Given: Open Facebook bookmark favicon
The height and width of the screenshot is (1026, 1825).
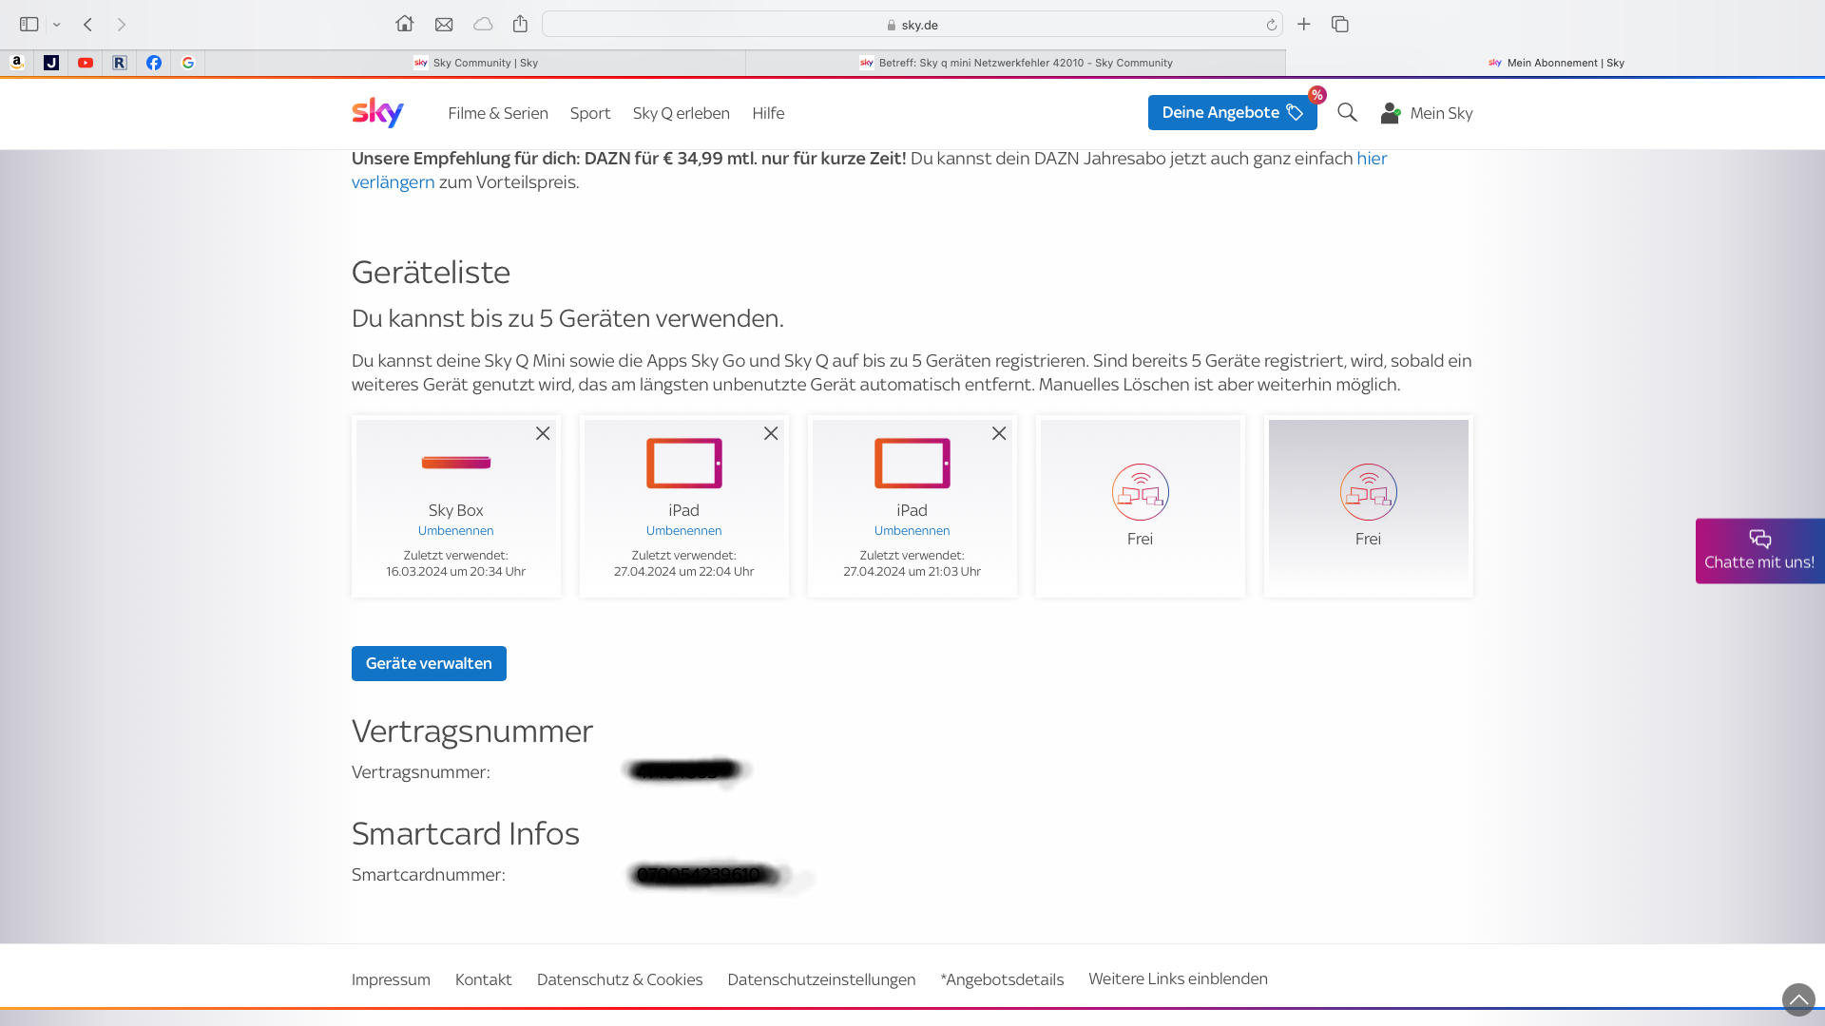Looking at the screenshot, I should pos(154,63).
